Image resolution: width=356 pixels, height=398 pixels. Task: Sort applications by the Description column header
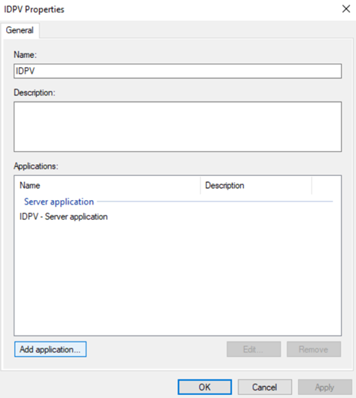[x=256, y=186]
